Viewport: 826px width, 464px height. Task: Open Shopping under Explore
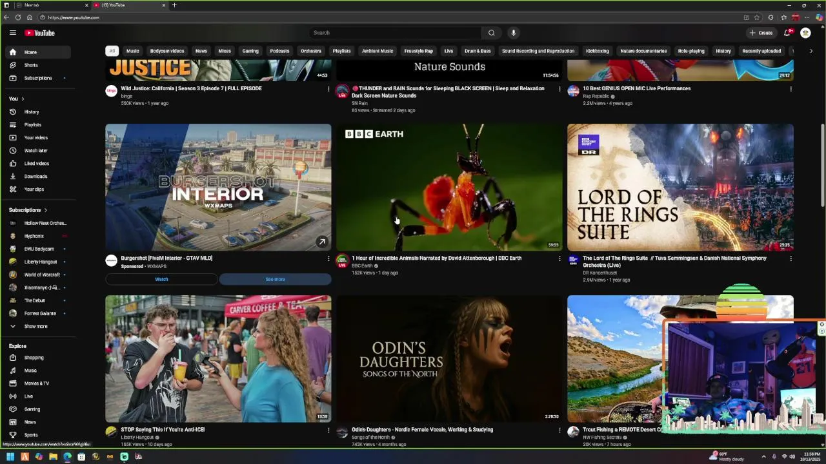coord(39,358)
